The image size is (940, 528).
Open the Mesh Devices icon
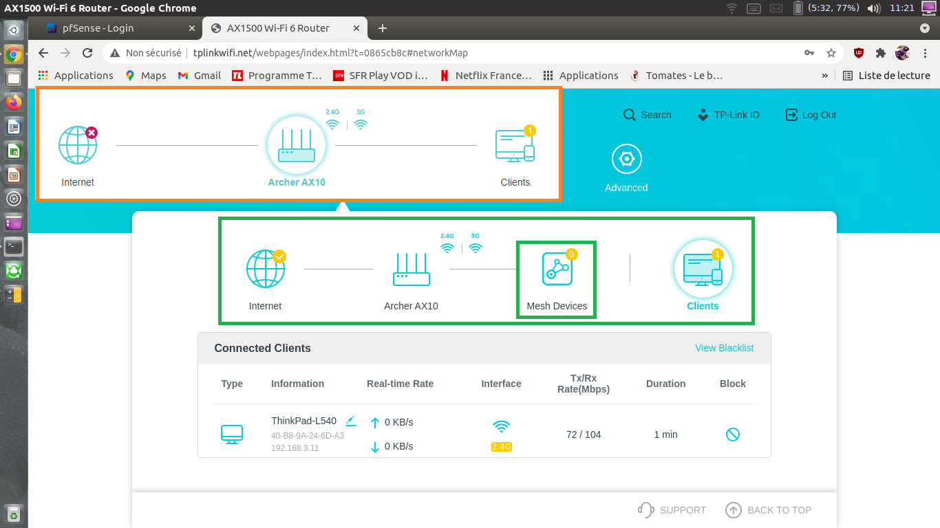click(x=557, y=269)
